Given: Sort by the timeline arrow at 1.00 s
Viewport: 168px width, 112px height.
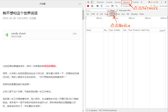Looking at the screenshot, I should point(164,30).
